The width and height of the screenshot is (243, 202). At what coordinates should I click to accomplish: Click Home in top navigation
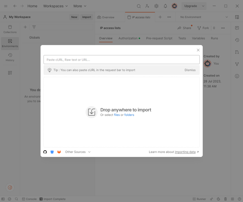(32, 6)
